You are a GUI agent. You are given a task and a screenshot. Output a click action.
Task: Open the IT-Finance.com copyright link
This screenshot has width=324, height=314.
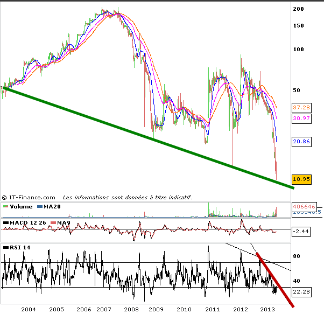pos(29,197)
